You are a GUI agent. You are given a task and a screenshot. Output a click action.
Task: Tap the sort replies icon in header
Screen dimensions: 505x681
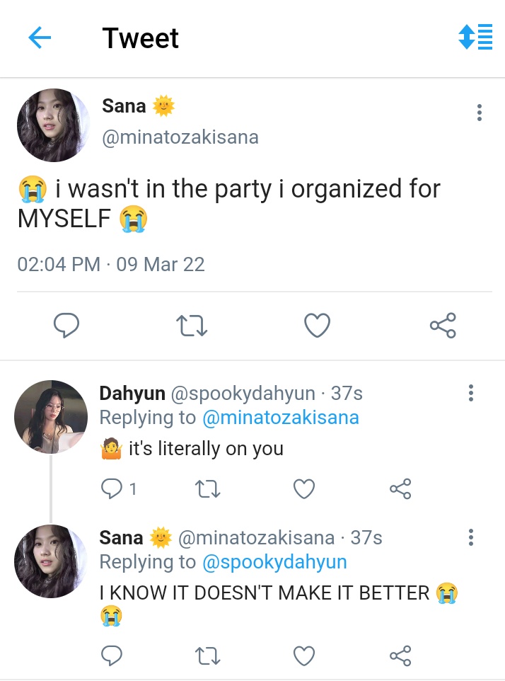tap(475, 37)
